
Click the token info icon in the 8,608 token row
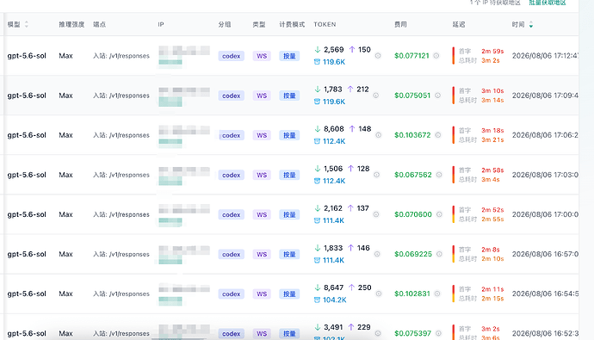pos(378,135)
